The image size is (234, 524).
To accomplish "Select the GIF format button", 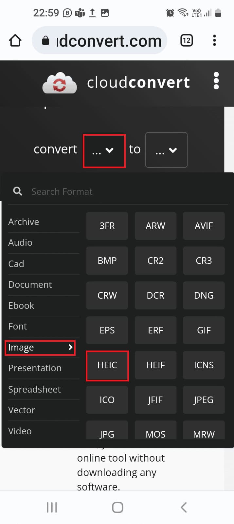I will [204, 330].
